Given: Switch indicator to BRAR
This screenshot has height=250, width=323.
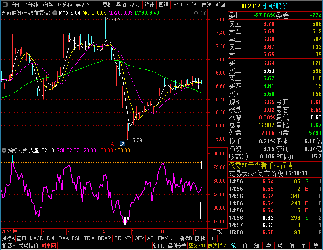Looking at the screenshot, I should click(104, 238).
